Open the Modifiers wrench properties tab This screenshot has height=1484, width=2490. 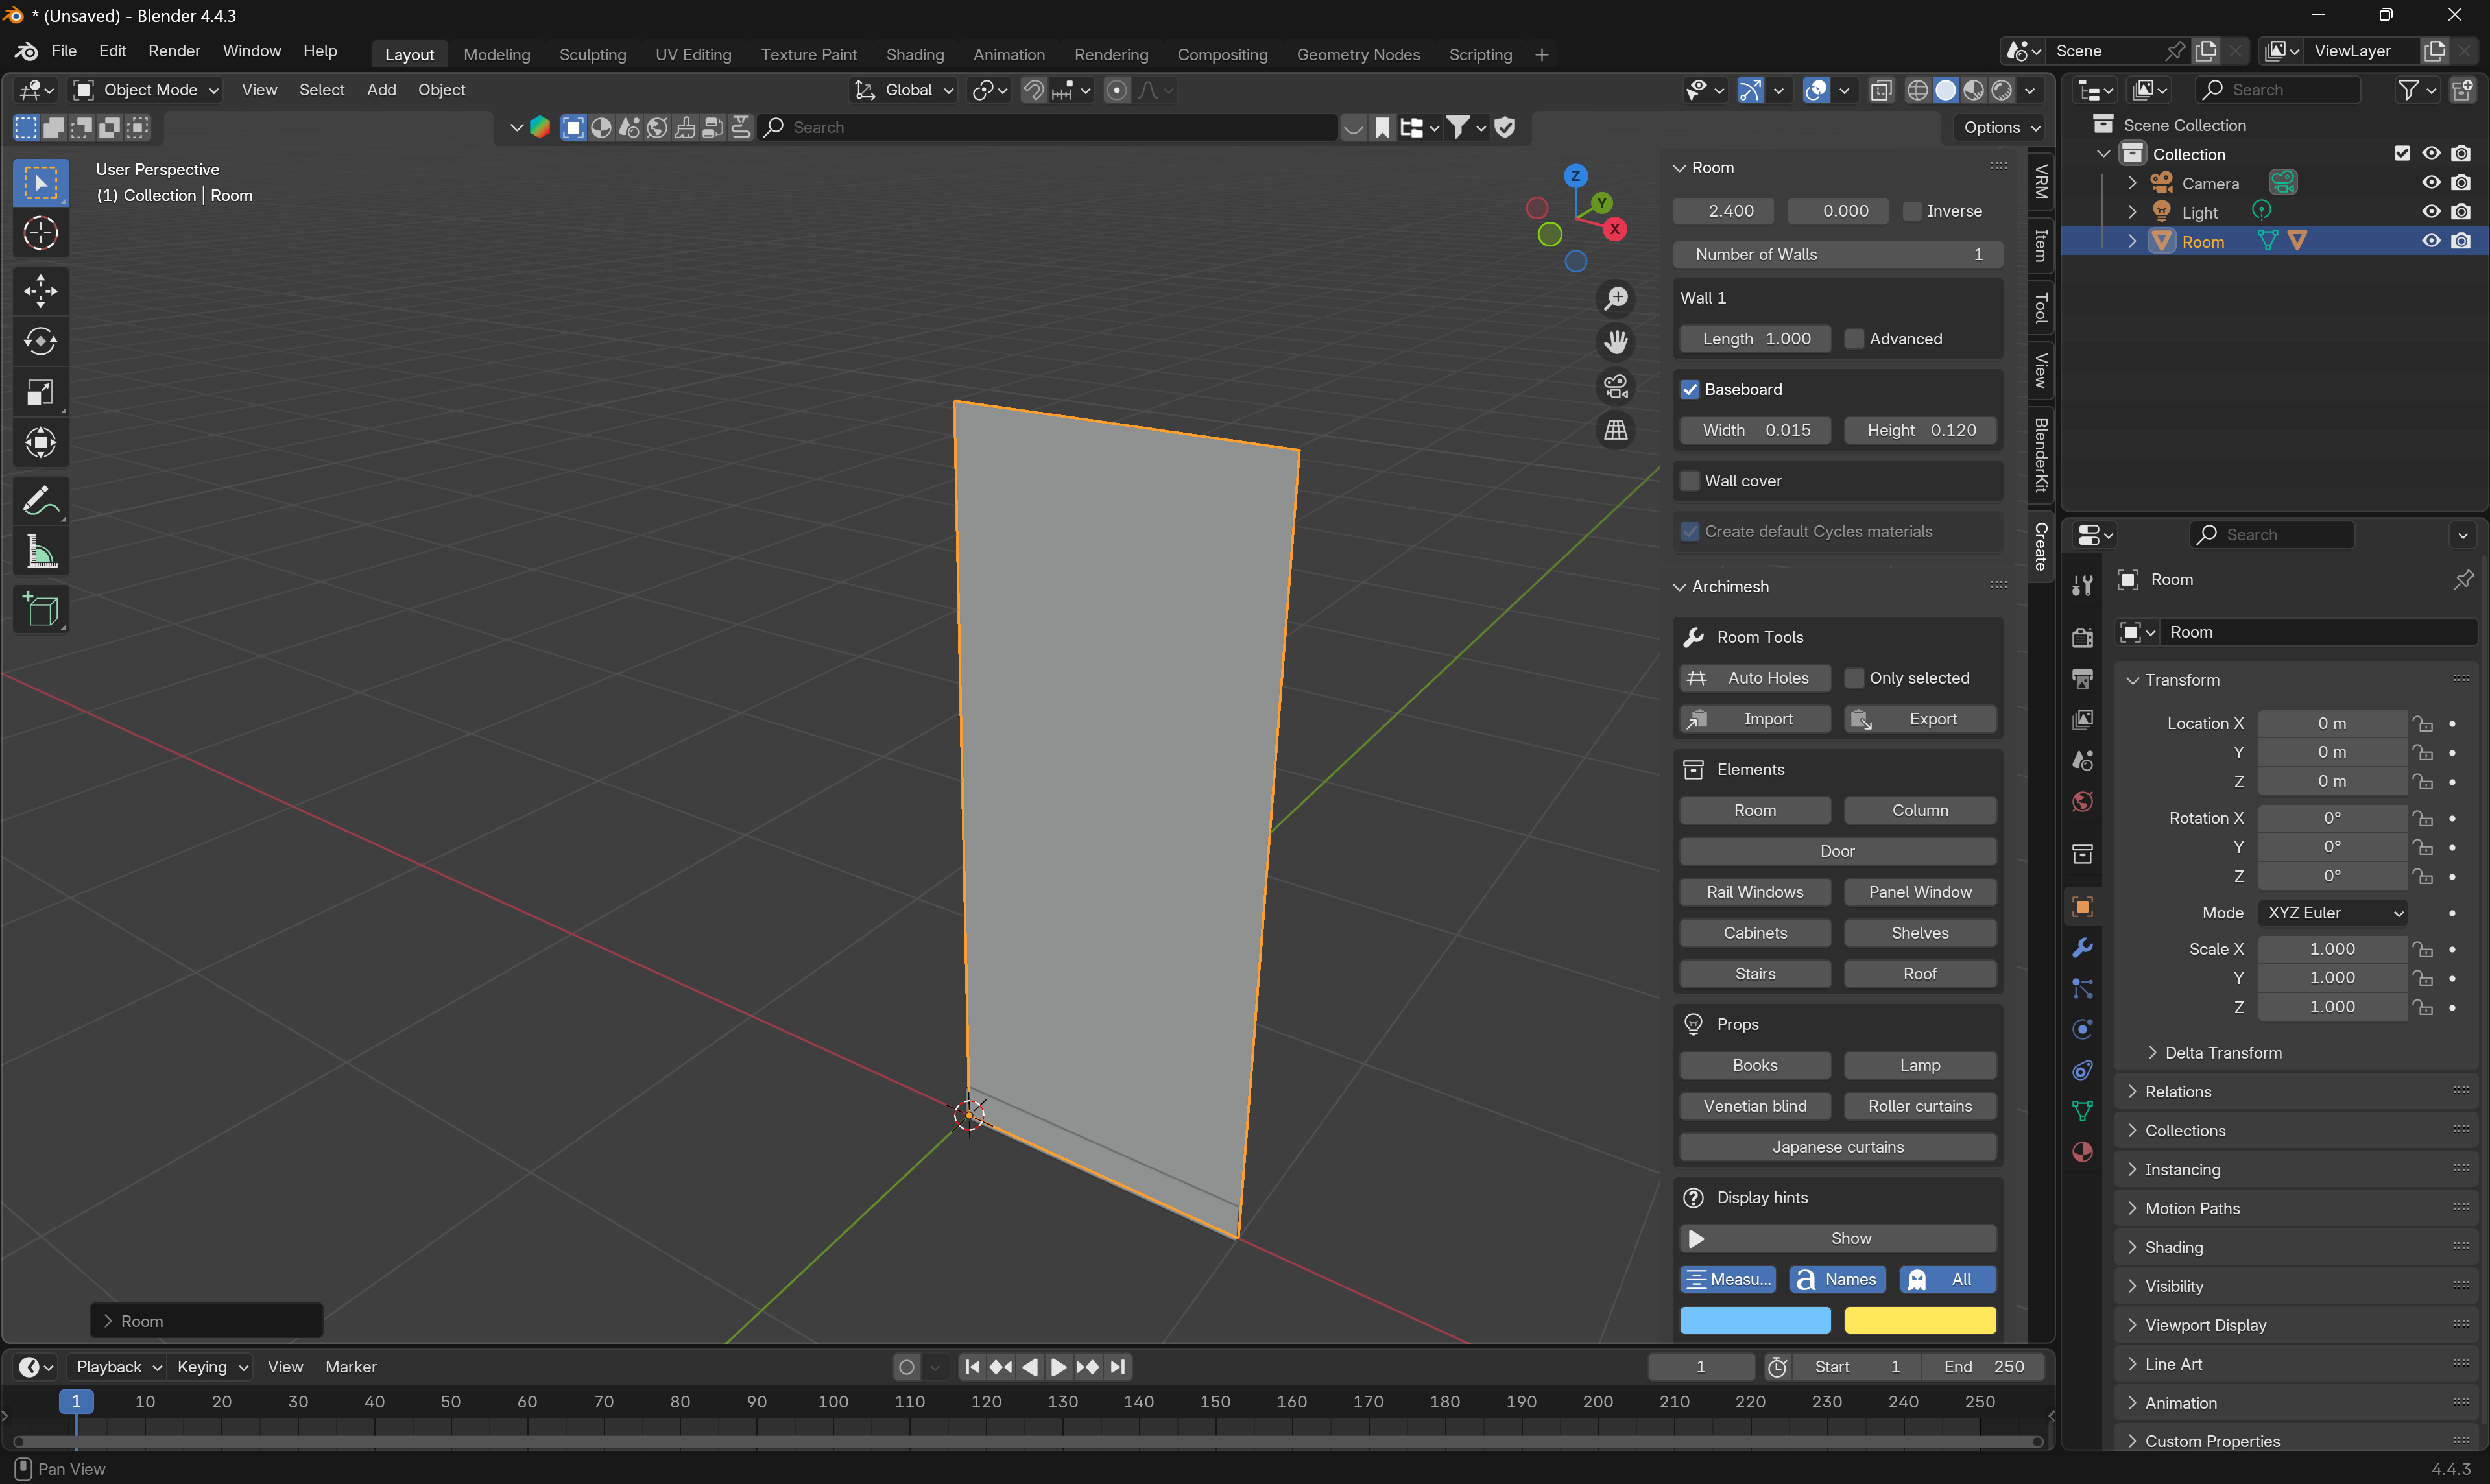click(2083, 947)
